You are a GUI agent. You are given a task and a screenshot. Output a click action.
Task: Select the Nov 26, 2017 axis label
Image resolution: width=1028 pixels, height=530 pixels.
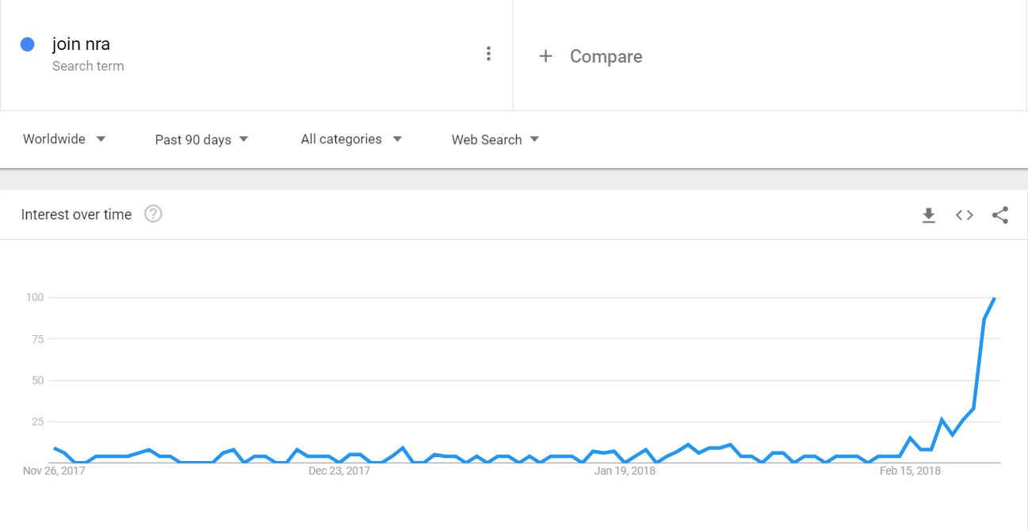click(54, 471)
